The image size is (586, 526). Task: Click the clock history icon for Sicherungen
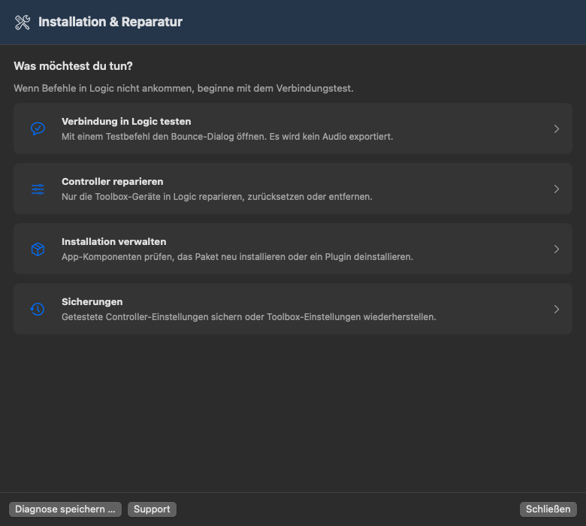pos(38,309)
